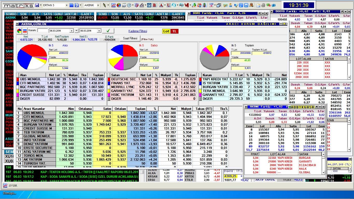Click the pie chart view icon
354x199 pixels.
tap(19, 31)
